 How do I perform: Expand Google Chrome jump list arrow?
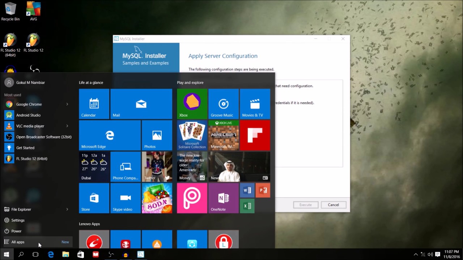67,104
